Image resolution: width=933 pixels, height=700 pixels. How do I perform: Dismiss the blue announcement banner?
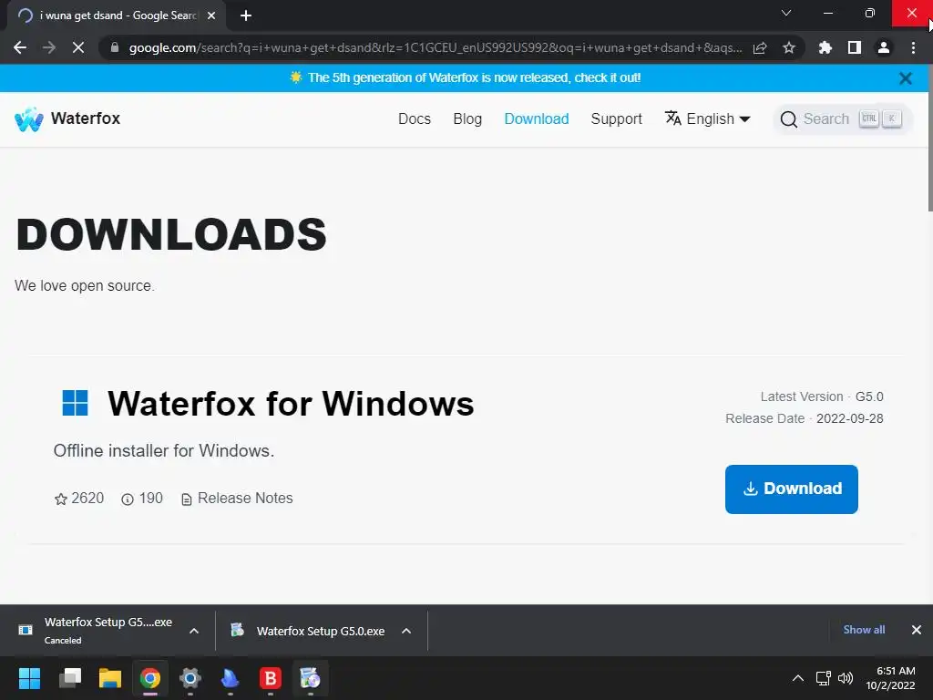906,78
